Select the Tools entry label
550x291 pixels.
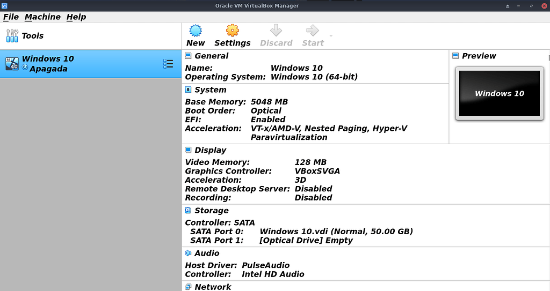(x=33, y=36)
